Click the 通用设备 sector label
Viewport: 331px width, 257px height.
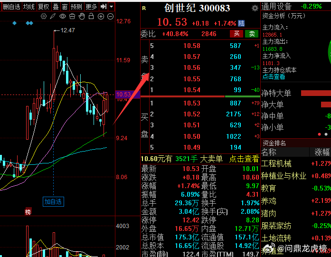(276, 7)
